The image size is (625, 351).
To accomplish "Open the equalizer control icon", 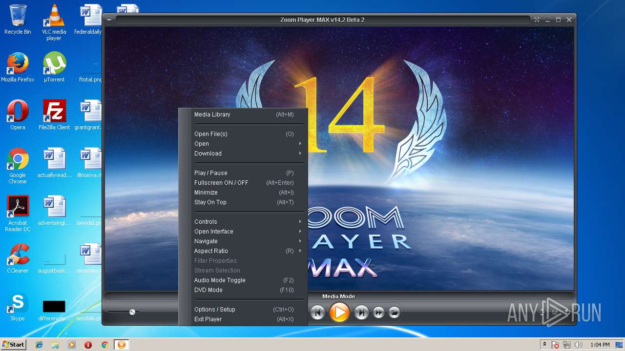I will point(555,312).
